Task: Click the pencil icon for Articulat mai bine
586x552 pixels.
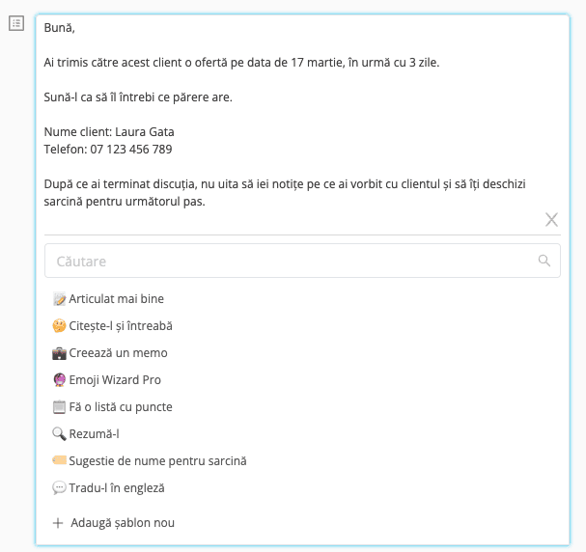Action: (59, 299)
